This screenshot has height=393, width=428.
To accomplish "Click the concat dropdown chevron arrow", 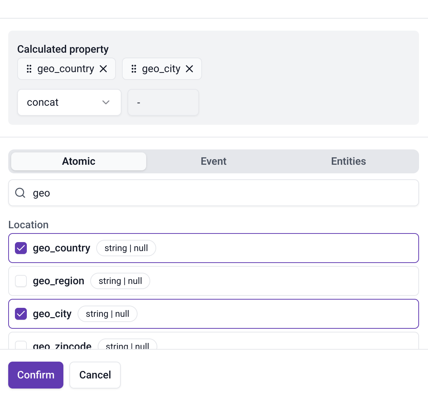I will [x=106, y=102].
